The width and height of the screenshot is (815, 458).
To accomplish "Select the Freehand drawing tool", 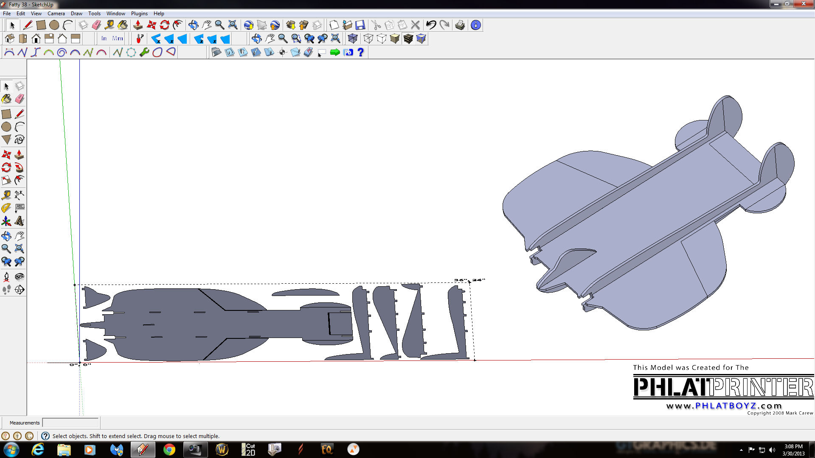I will click(19, 140).
